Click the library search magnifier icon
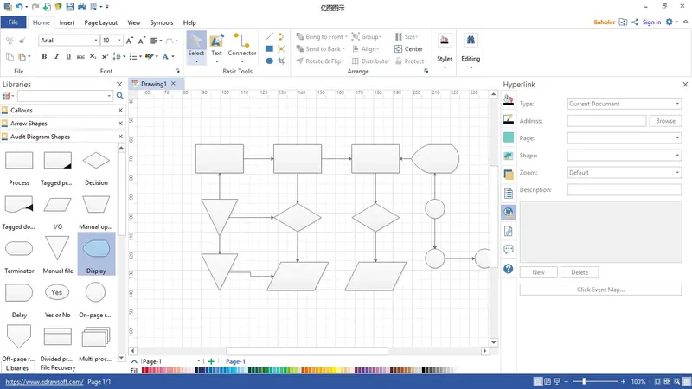 119,96
